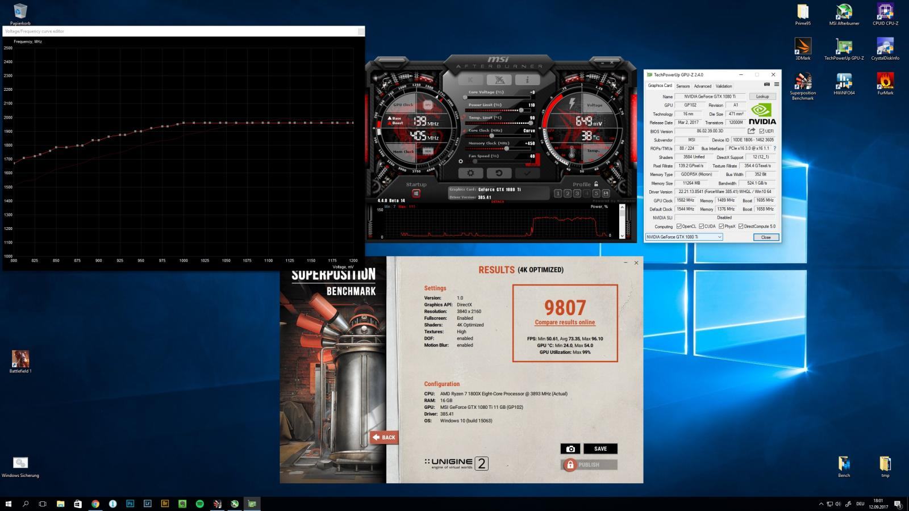Open GPU-Z hamburger menu icon

click(776, 85)
